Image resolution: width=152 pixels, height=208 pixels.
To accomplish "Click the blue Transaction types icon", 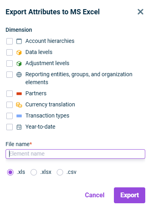I will [x=19, y=116].
